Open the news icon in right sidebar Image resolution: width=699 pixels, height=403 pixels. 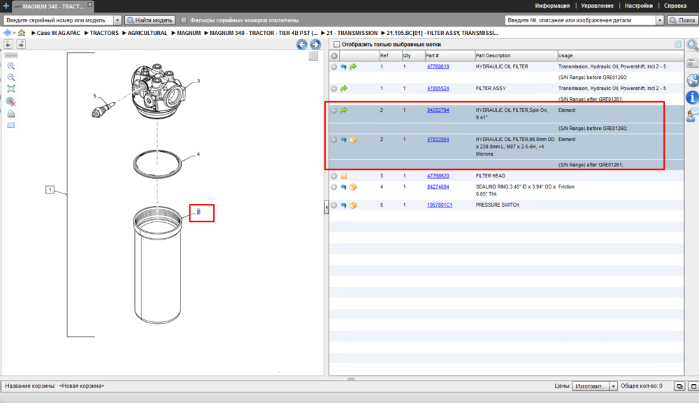(x=692, y=64)
